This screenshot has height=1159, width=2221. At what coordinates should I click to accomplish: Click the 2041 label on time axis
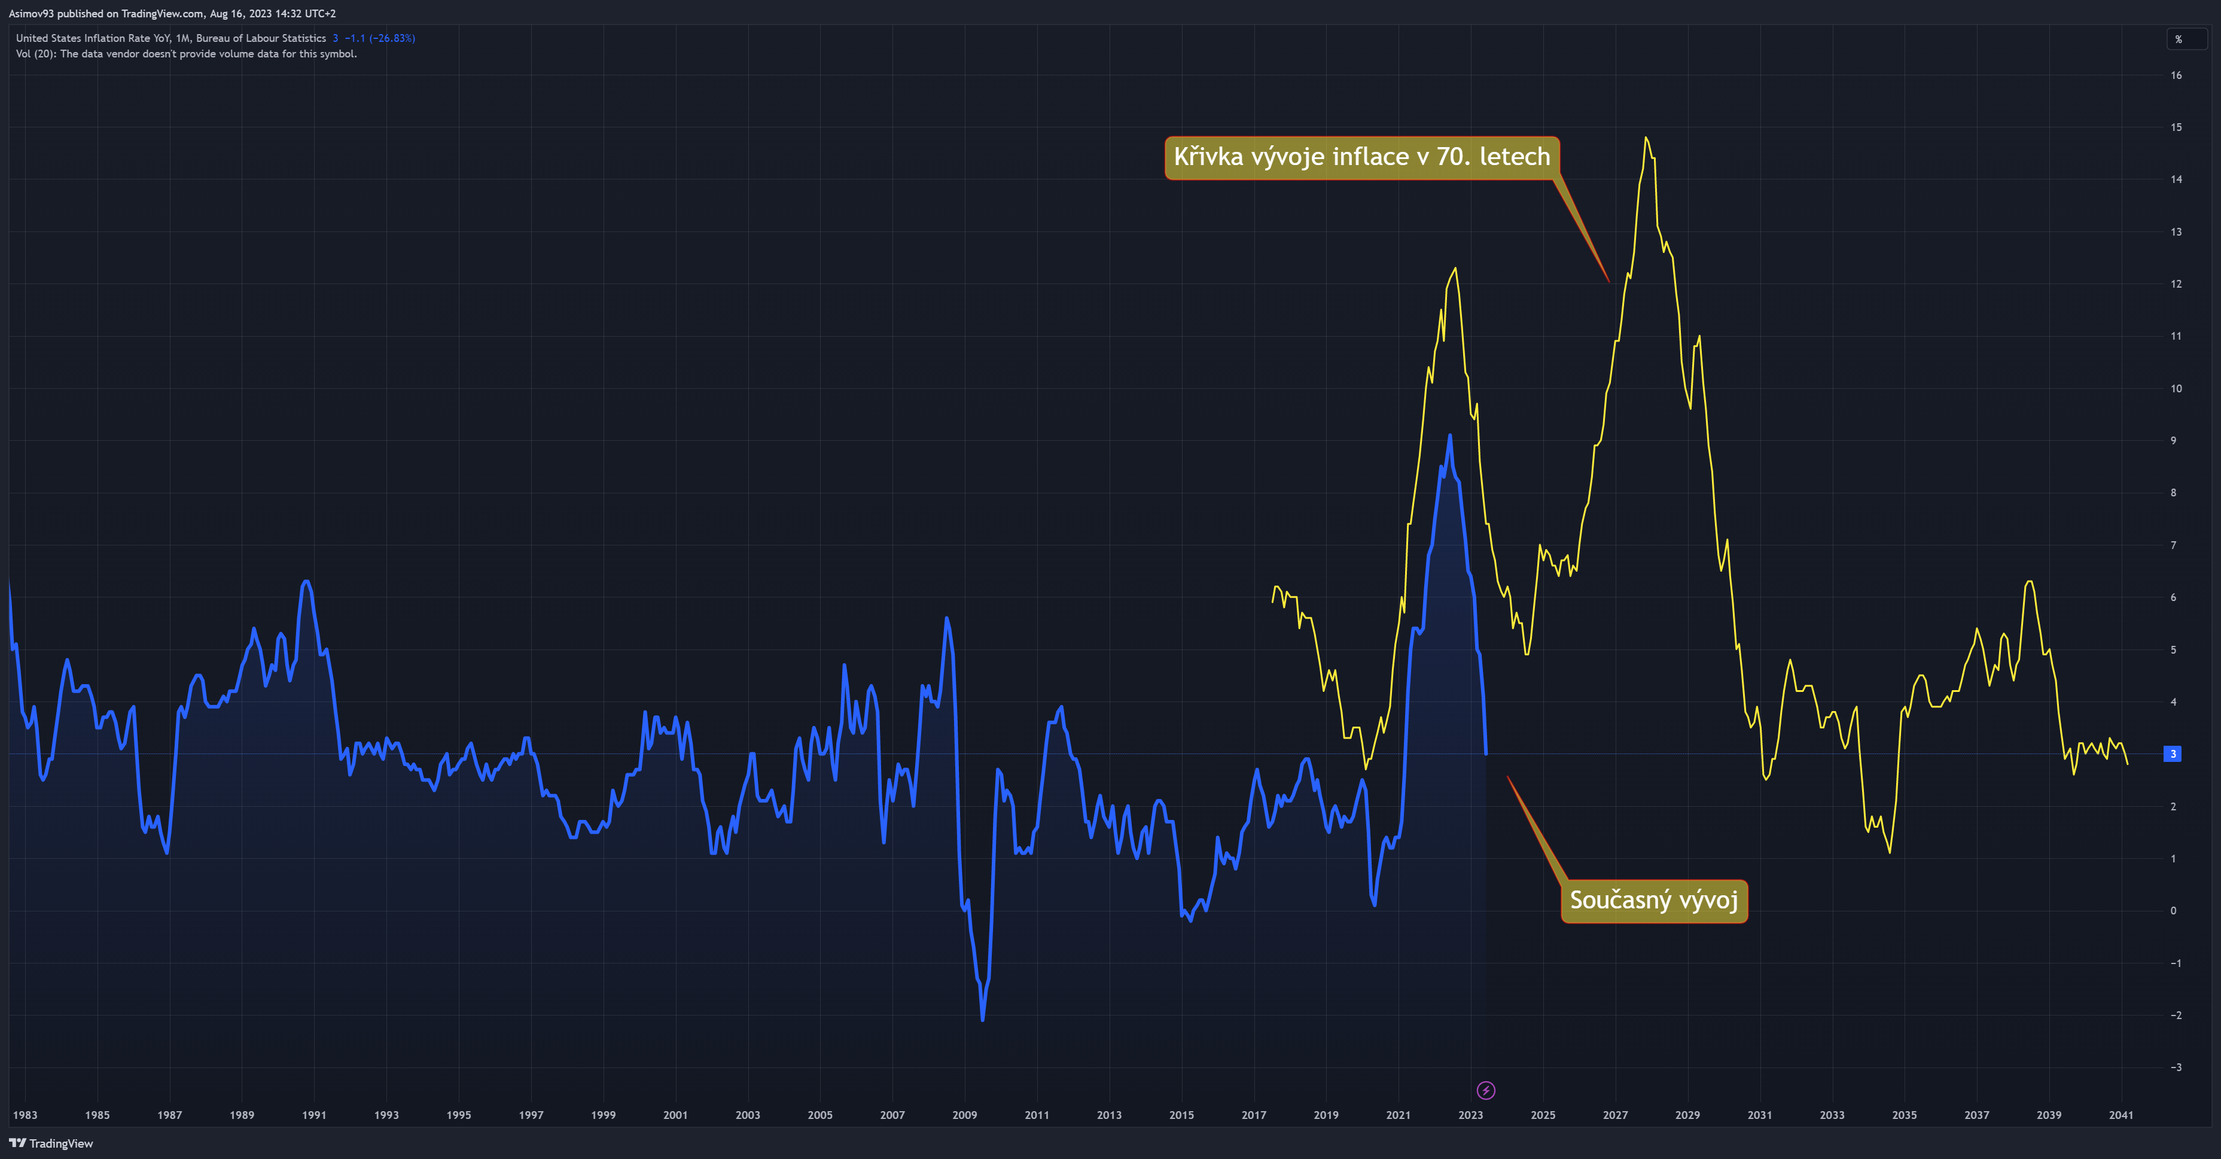coord(2120,1115)
